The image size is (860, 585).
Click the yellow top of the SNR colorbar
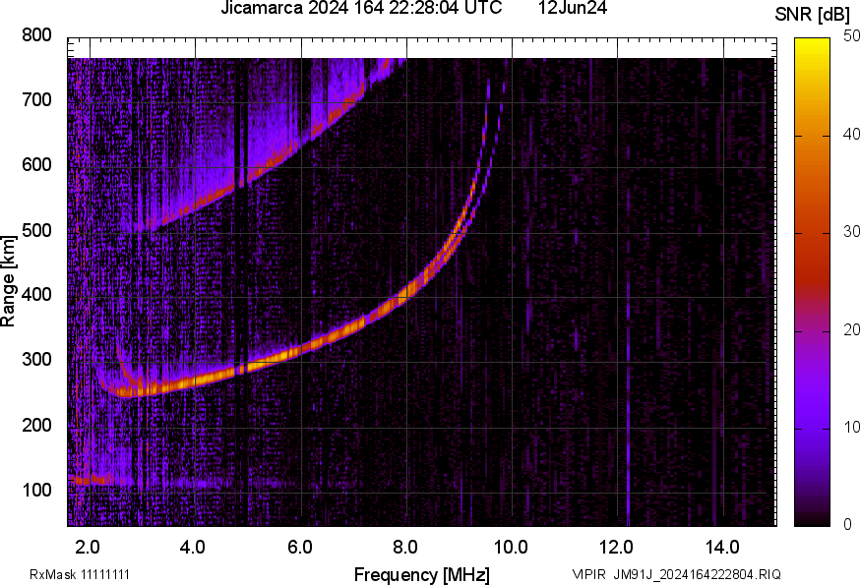(x=813, y=49)
